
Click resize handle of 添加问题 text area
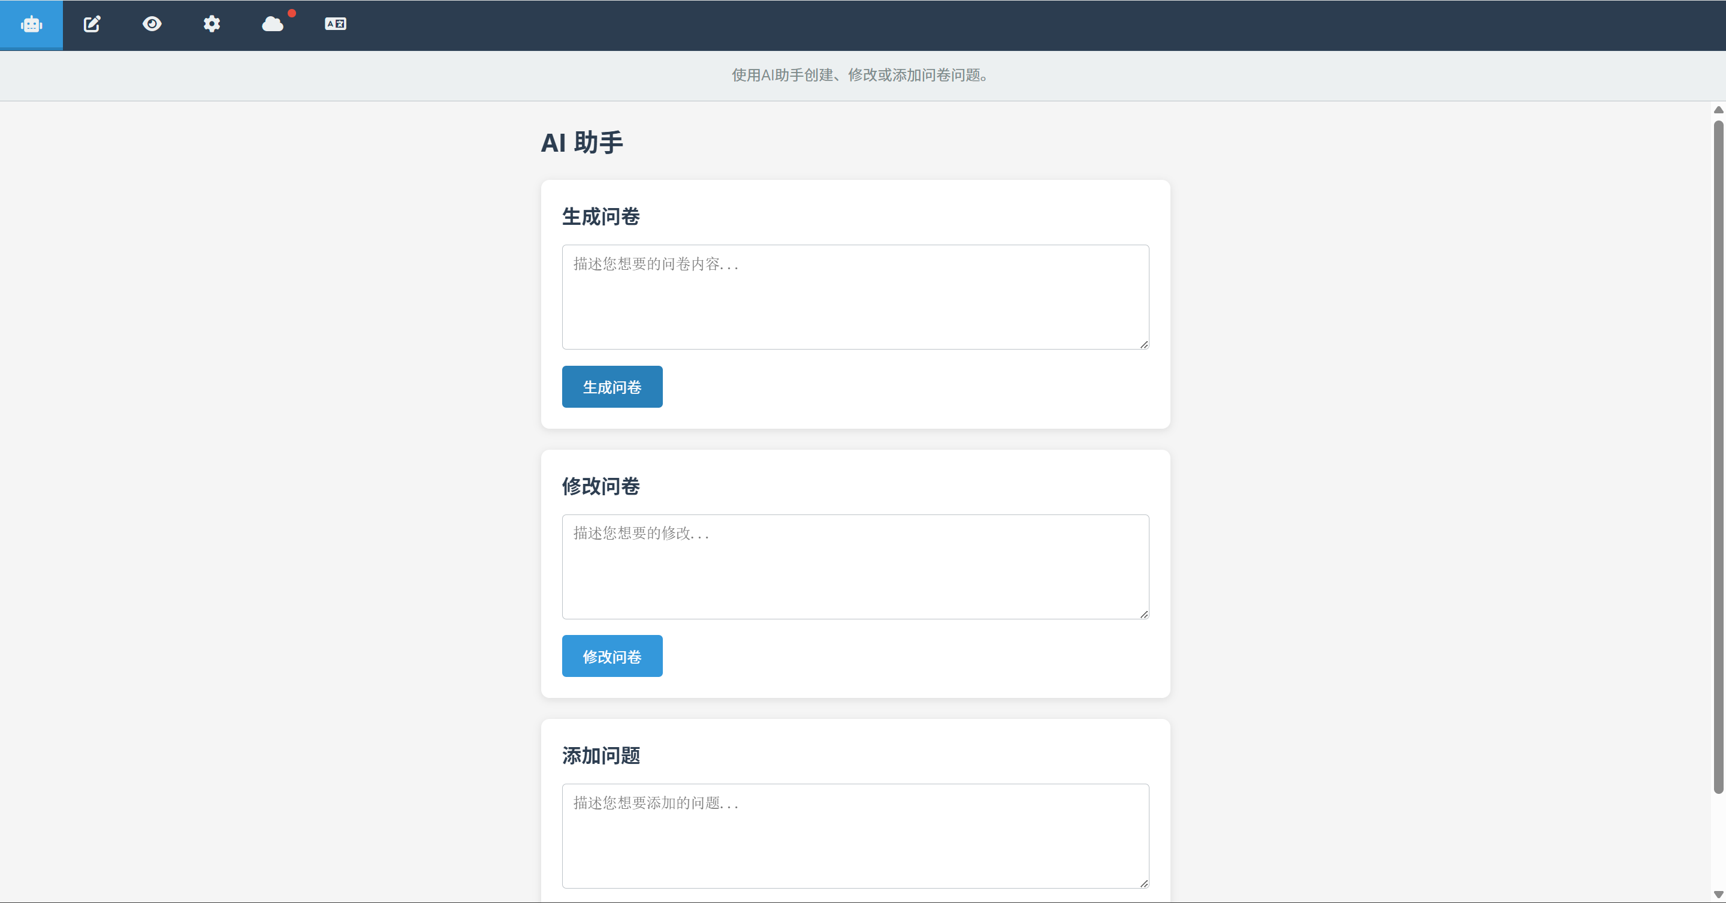1143,884
